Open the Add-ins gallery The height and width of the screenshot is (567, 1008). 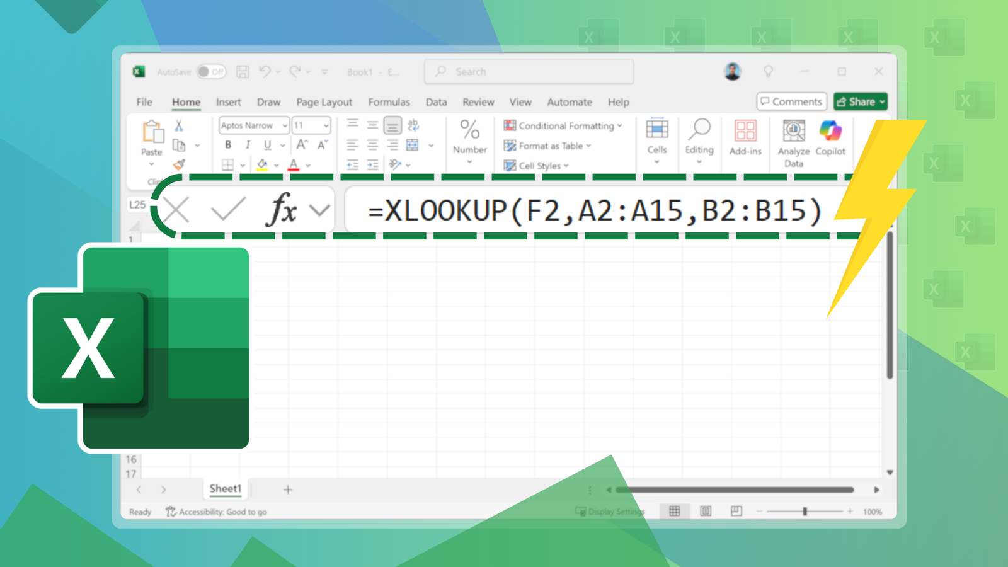click(x=745, y=130)
